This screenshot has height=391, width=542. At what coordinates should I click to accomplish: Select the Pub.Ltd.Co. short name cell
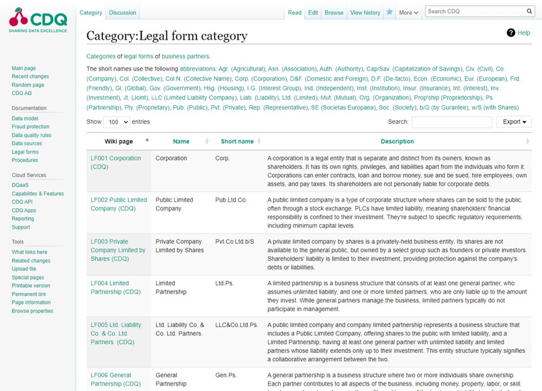coord(231,200)
